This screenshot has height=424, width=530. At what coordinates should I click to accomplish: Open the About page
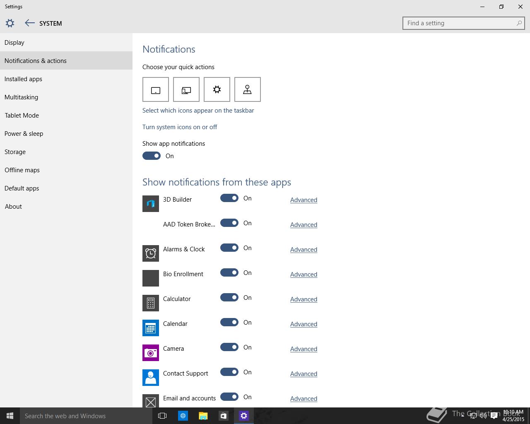[x=66, y=206]
